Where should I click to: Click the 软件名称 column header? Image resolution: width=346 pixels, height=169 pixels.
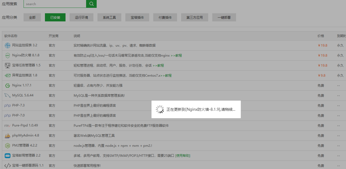[11, 36]
